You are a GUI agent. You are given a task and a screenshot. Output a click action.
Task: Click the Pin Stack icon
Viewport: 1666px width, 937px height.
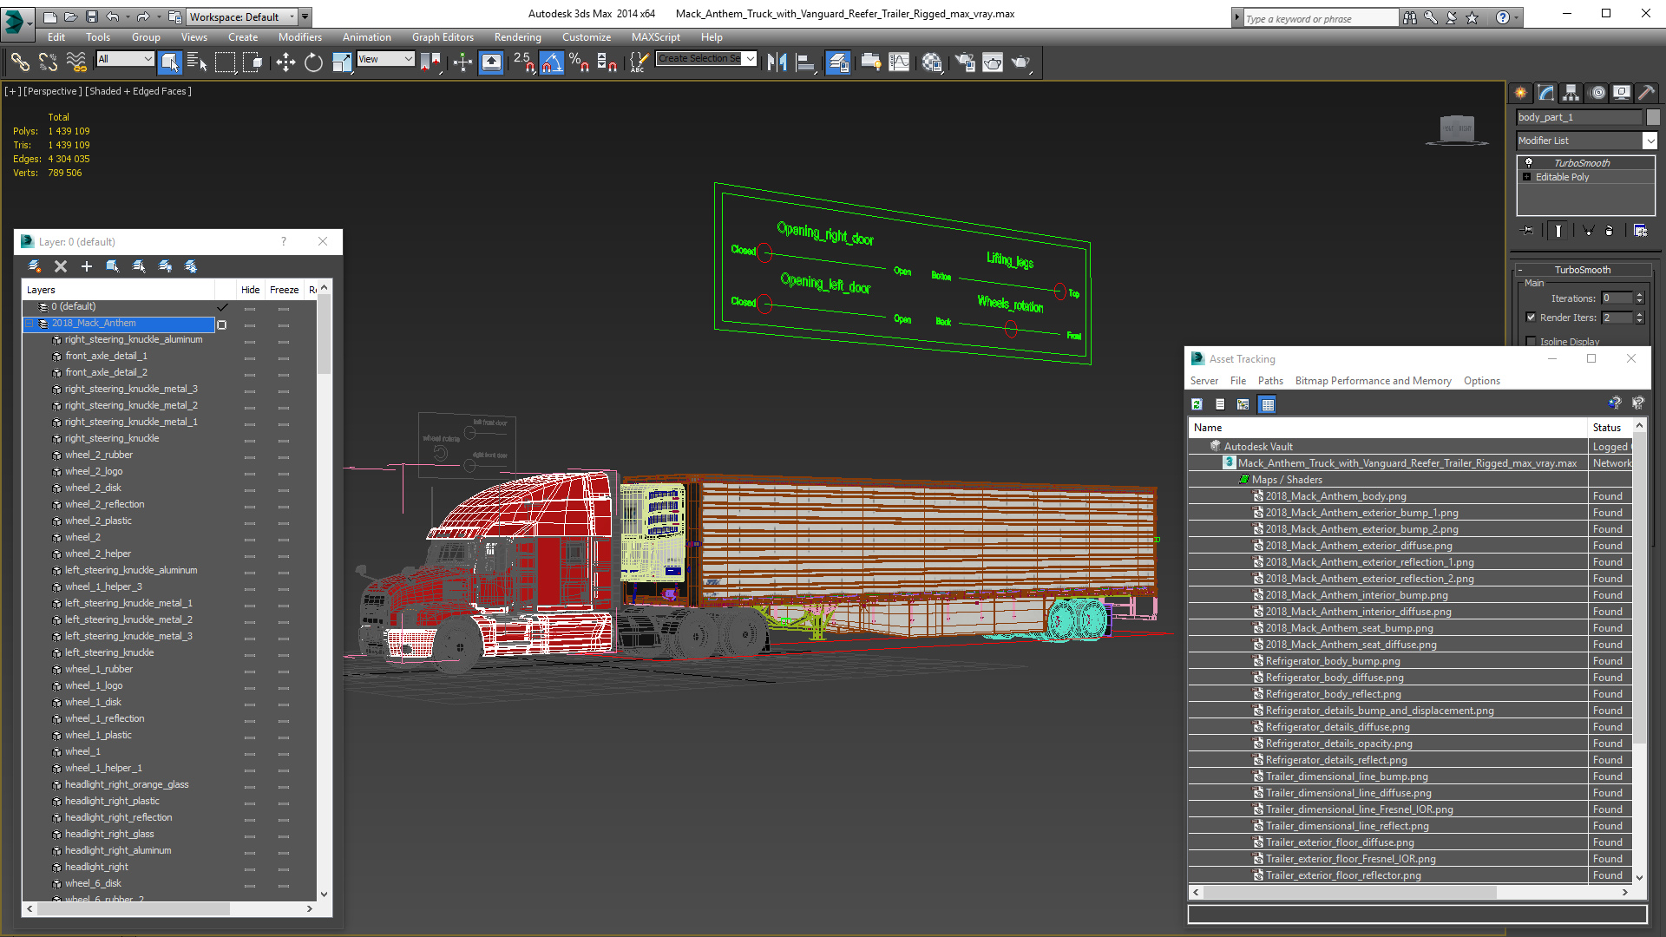point(1528,231)
